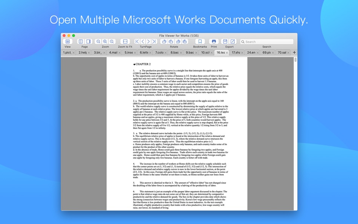358x224 pixels.
Task: Close the 70.sal tab
Action: tap(288, 52)
